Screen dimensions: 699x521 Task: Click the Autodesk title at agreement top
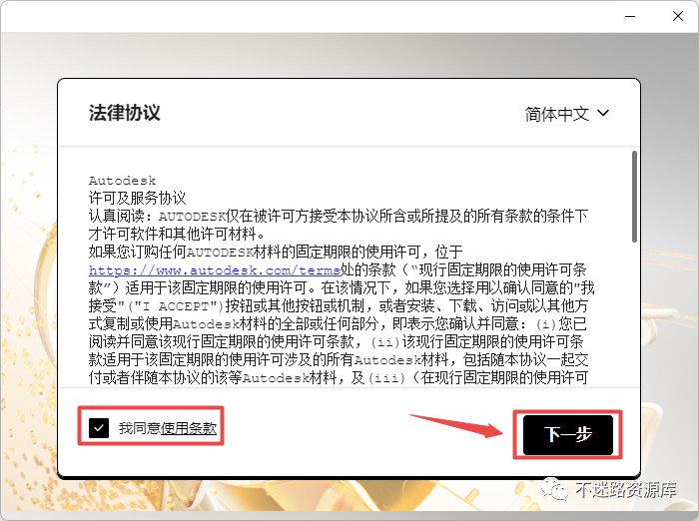coord(122,181)
